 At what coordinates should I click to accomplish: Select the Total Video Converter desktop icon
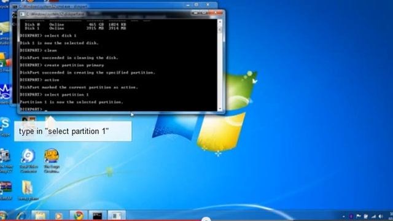[x=28, y=161]
